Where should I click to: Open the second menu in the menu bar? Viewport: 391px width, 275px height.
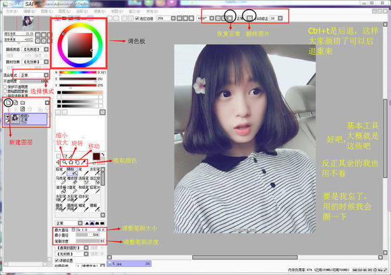(29, 11)
